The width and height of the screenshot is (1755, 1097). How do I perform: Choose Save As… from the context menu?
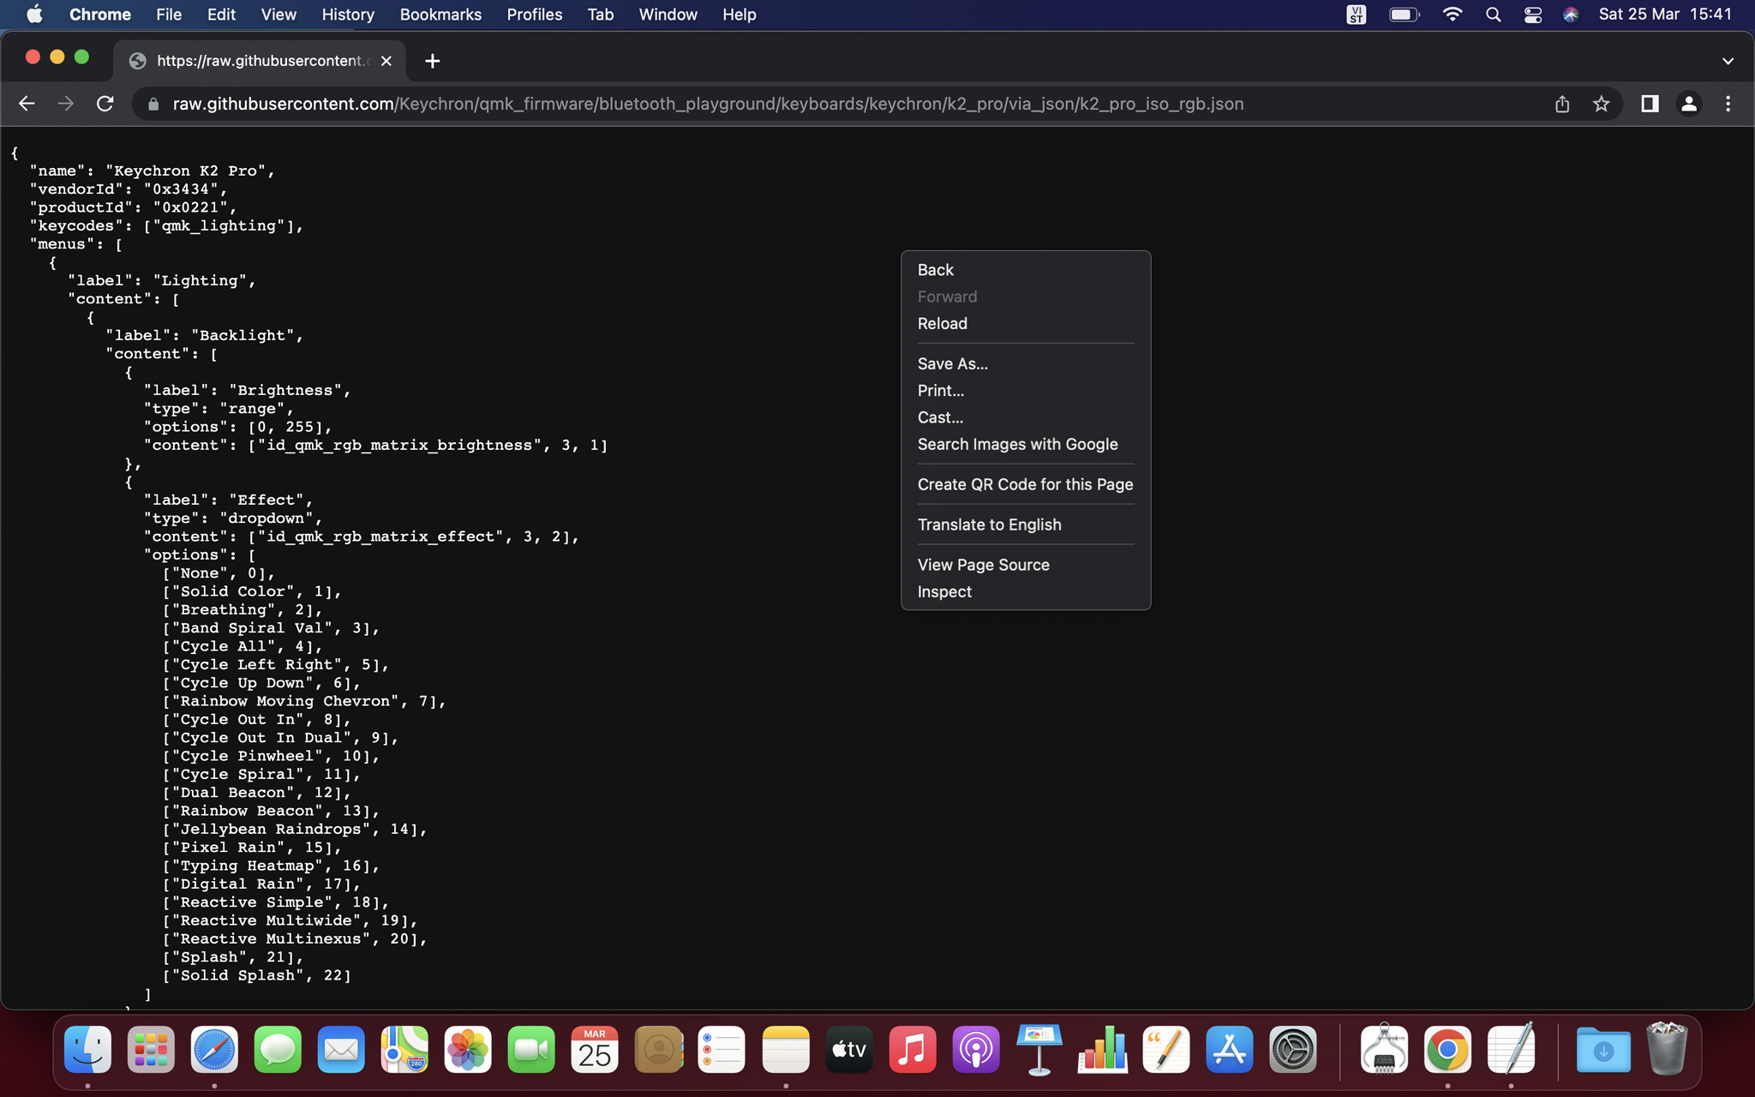tap(952, 363)
